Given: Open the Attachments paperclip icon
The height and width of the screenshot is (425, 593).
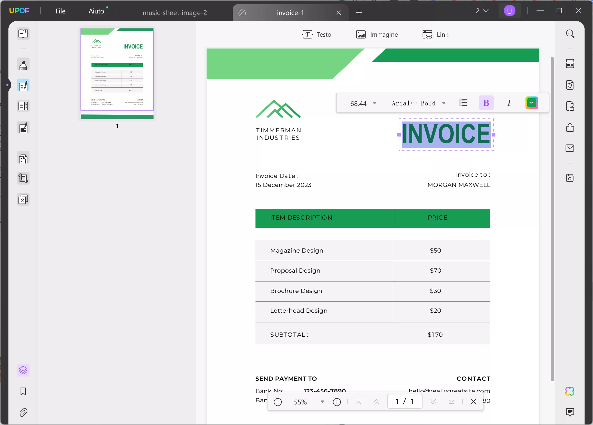Looking at the screenshot, I should pyautogui.click(x=23, y=412).
